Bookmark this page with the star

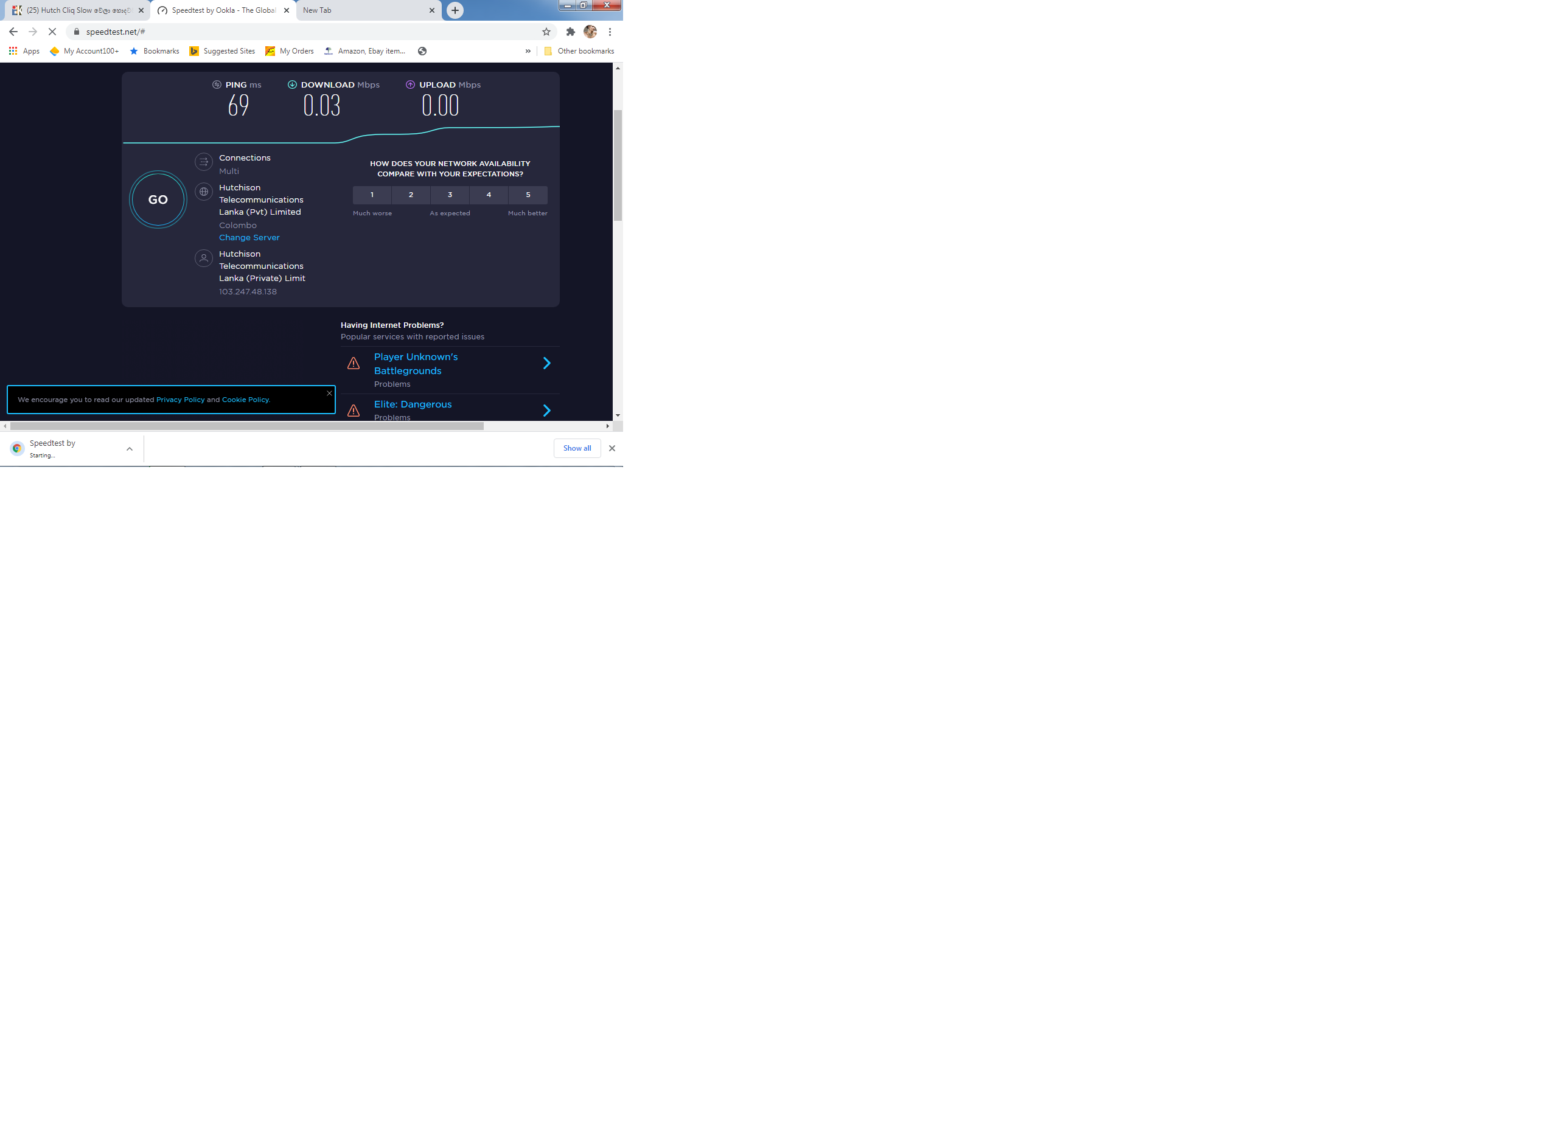pyautogui.click(x=546, y=32)
